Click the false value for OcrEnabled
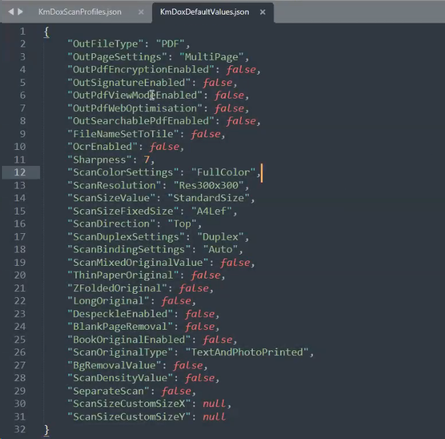The height and width of the screenshot is (439, 445). [x=164, y=147]
